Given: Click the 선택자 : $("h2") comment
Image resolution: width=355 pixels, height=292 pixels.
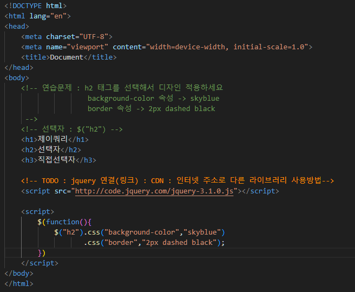Looking at the screenshot, I should click(x=72, y=129).
